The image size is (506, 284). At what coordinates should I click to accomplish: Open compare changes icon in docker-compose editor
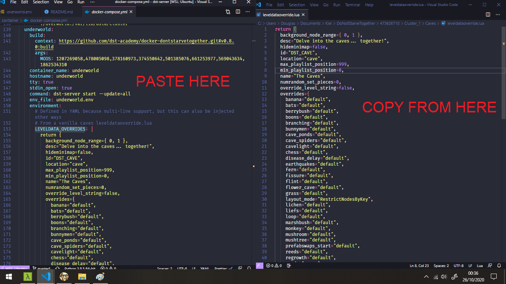(228, 12)
